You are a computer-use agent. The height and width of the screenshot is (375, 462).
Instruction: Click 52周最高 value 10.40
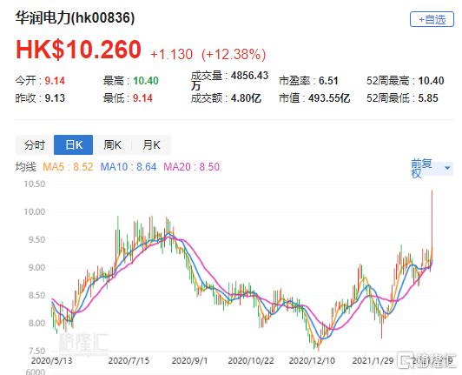click(x=431, y=81)
